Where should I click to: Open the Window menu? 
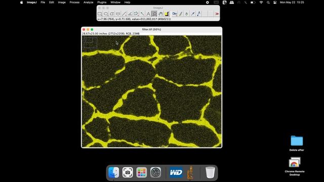[115, 3]
